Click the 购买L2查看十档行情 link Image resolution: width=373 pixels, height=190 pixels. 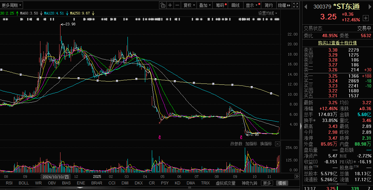tap(337, 43)
